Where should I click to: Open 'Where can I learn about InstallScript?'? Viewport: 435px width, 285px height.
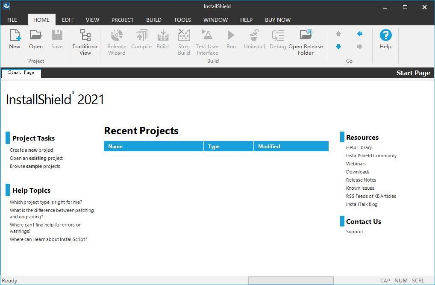point(49,239)
